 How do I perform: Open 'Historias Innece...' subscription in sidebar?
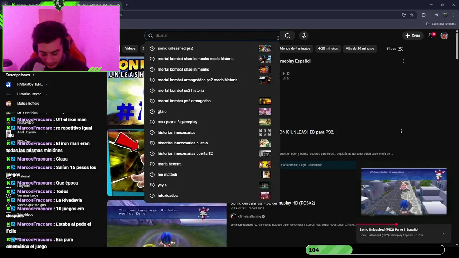click(x=30, y=94)
